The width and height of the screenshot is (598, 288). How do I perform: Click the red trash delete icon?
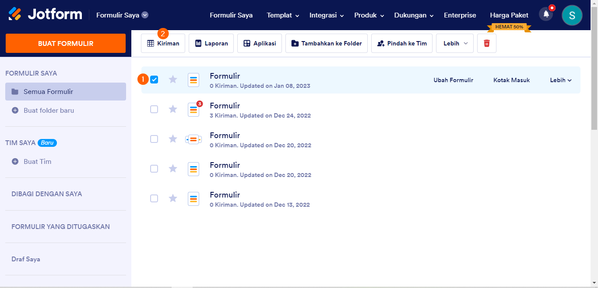coord(486,43)
